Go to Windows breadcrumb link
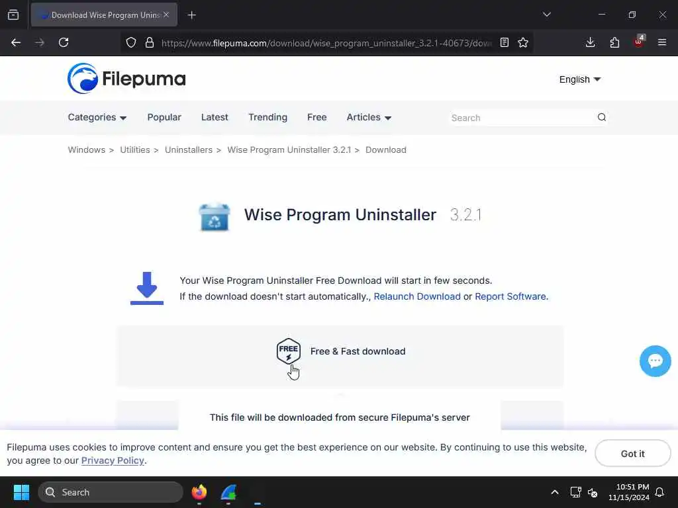The width and height of the screenshot is (678, 508). [87, 150]
